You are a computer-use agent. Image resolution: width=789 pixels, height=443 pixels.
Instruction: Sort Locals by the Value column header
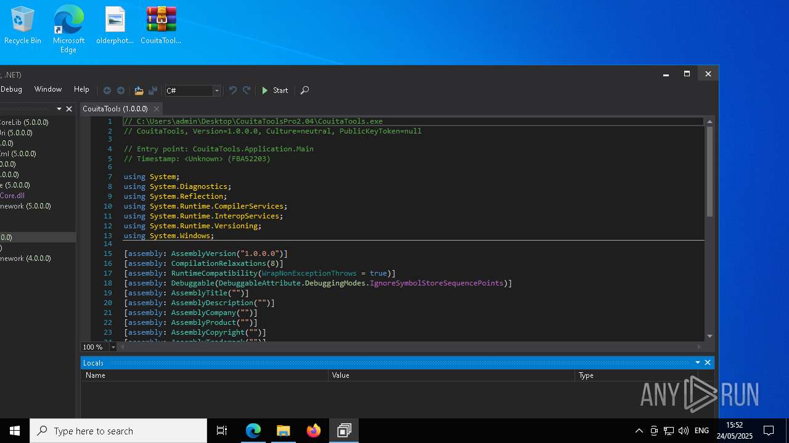tap(451, 375)
